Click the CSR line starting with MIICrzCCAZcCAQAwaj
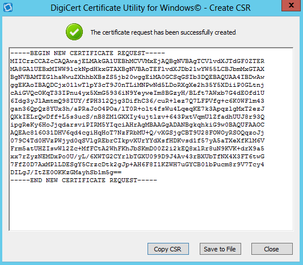Image resolution: width=303 pixels, height=265 pixels. [x=137, y=61]
